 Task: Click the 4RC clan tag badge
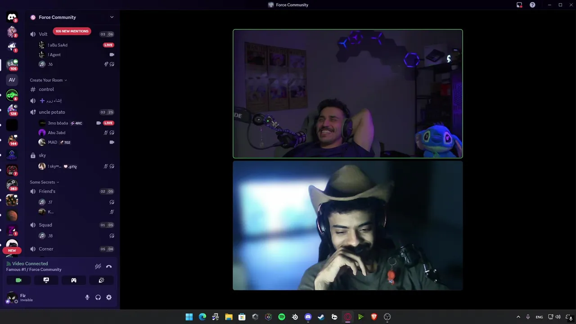point(76,123)
